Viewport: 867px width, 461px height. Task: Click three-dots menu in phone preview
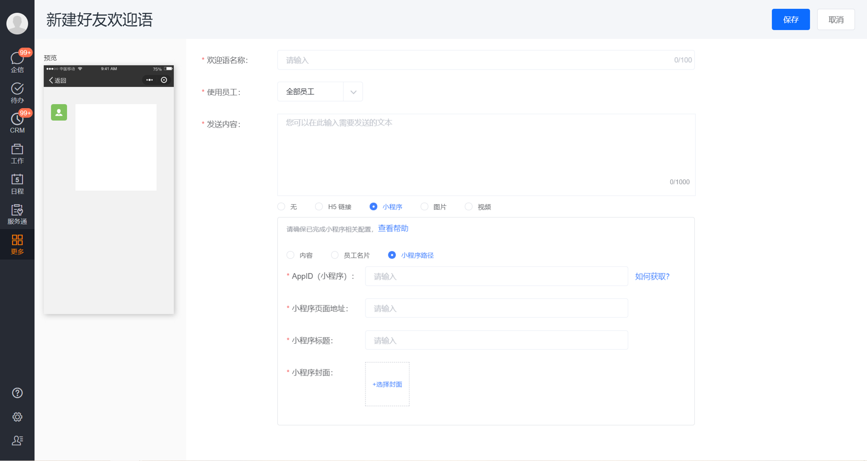(x=149, y=80)
